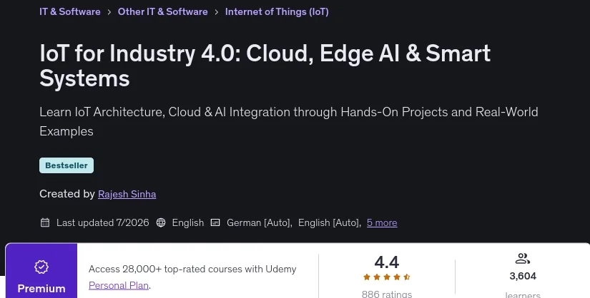590x298 pixels.
Task: Open the Personal Plan link
Action: click(x=119, y=285)
